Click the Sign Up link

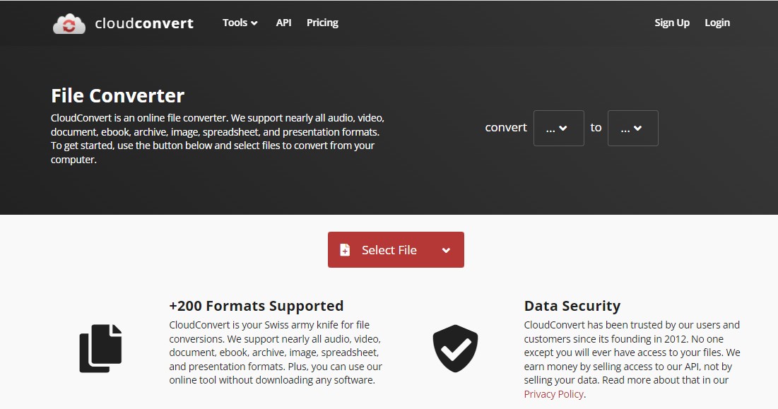click(671, 23)
